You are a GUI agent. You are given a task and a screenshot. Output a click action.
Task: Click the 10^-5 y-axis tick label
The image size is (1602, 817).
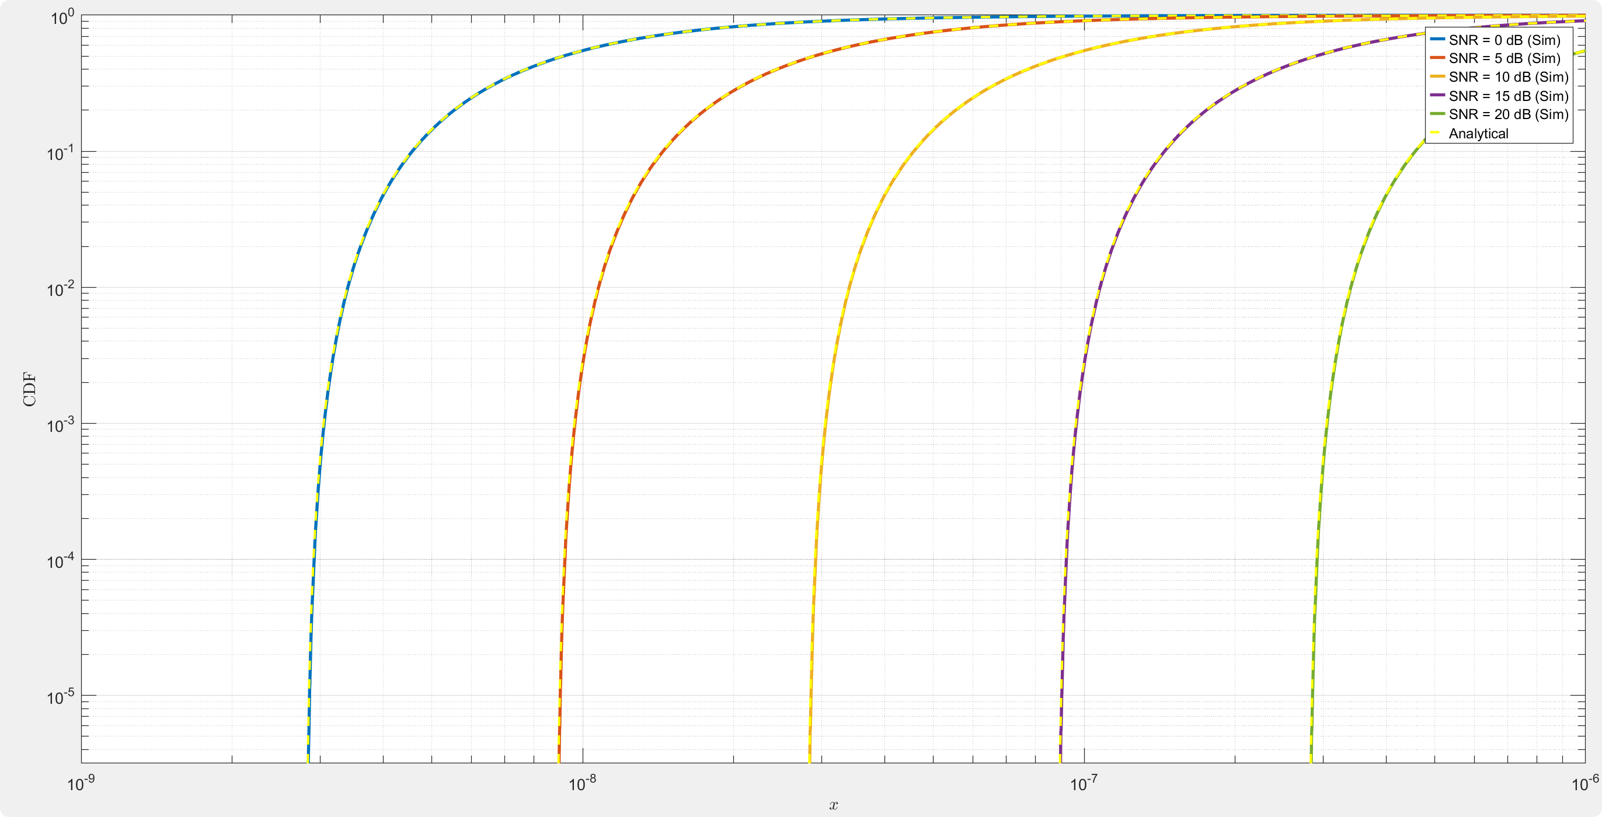(x=61, y=697)
